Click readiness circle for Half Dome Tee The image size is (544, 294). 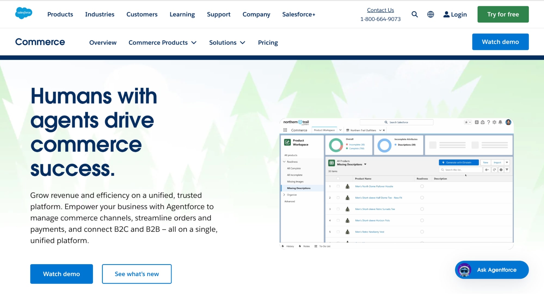tap(422, 198)
